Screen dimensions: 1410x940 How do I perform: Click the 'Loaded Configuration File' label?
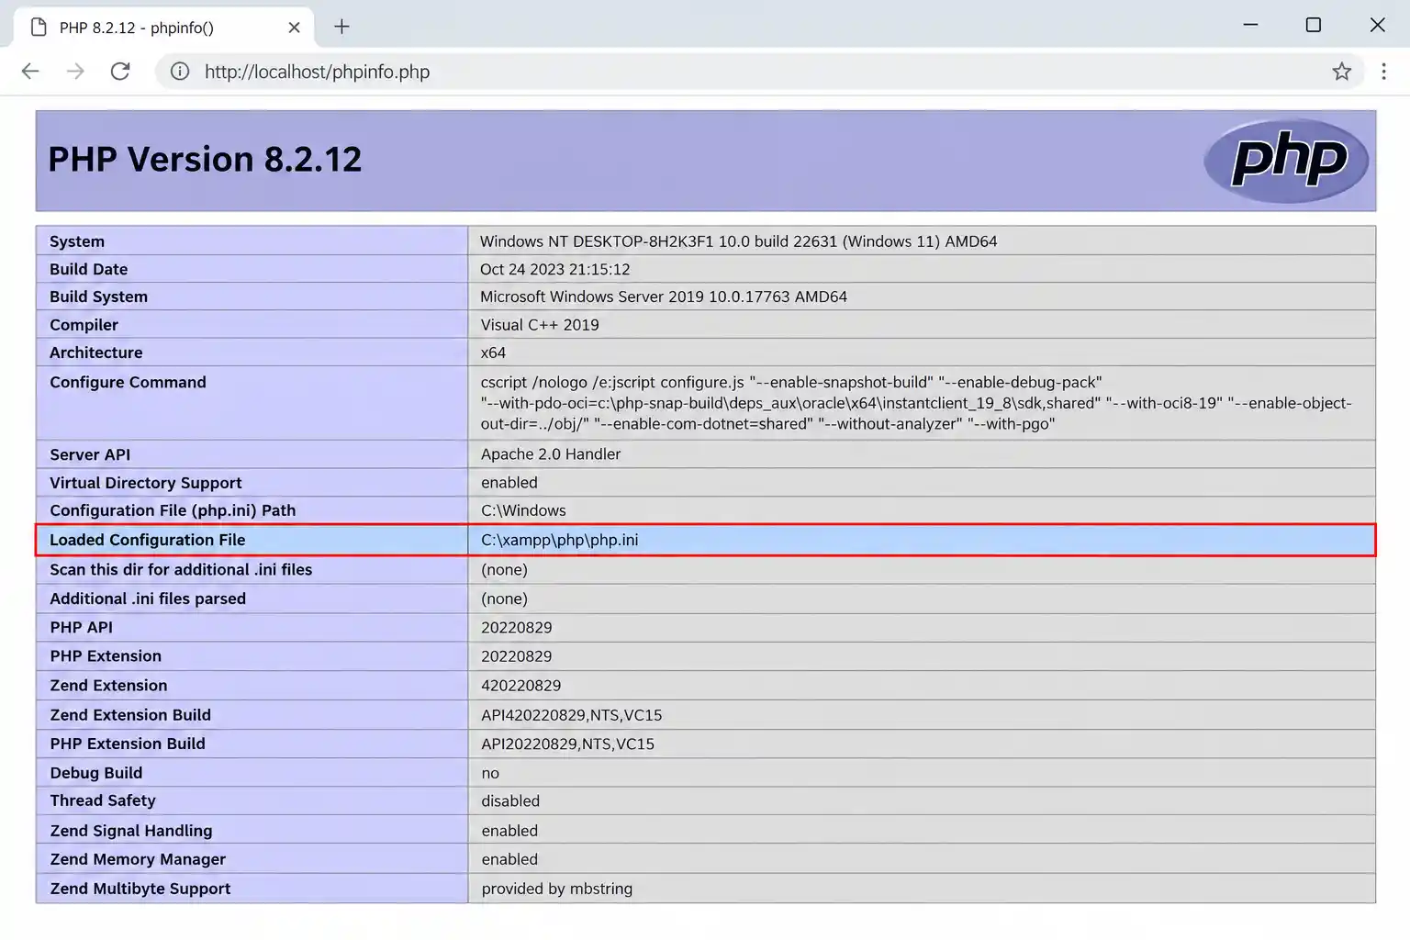coord(147,540)
